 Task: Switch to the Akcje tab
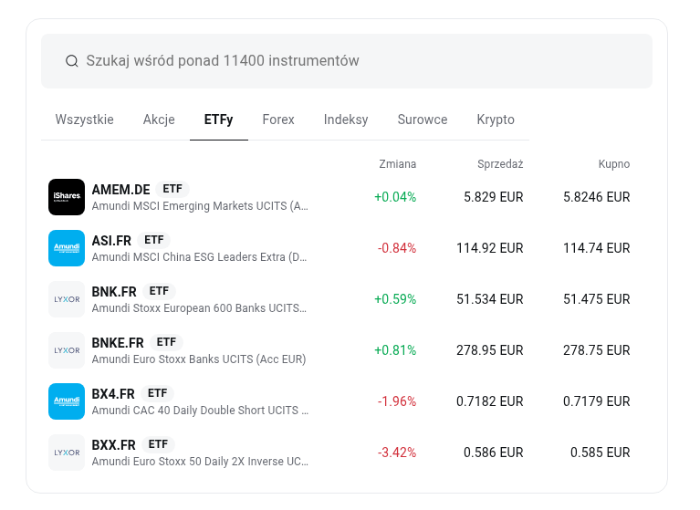click(159, 120)
